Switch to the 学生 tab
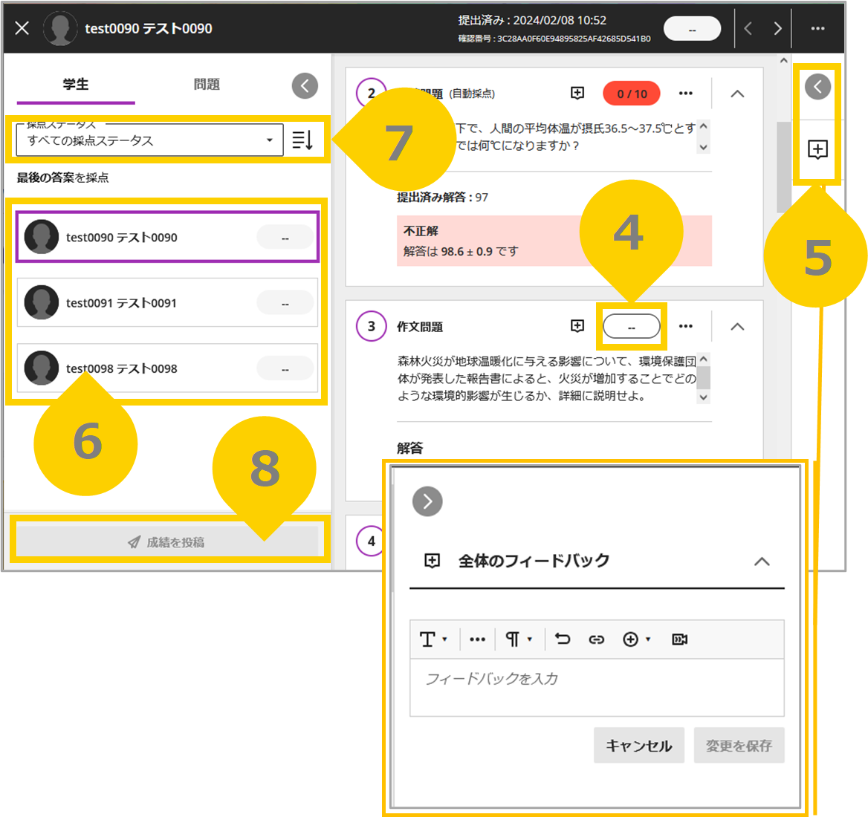Viewport: 868px width, 817px height. pyautogui.click(x=76, y=85)
